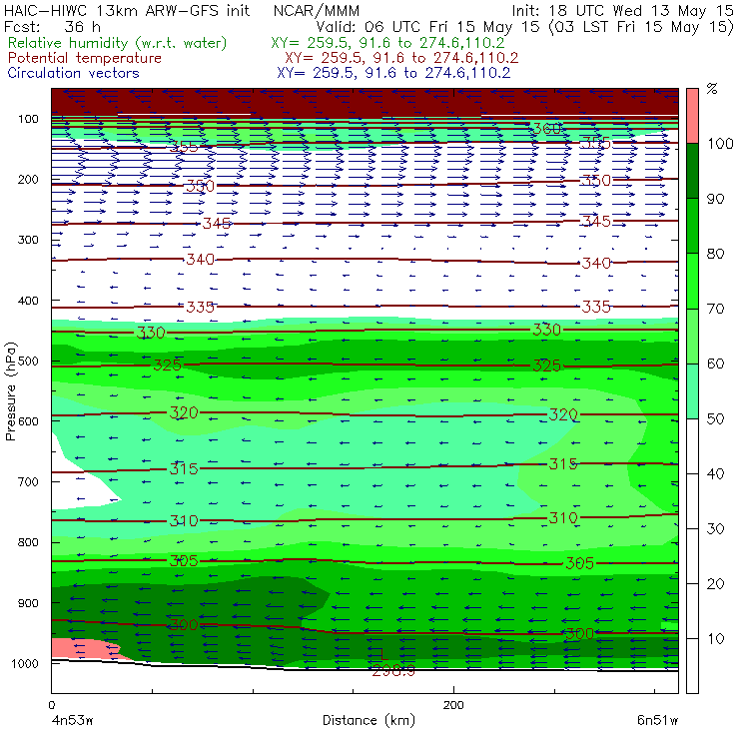
Task: Click the "600" pressure axis tick label
Action: tap(28, 421)
